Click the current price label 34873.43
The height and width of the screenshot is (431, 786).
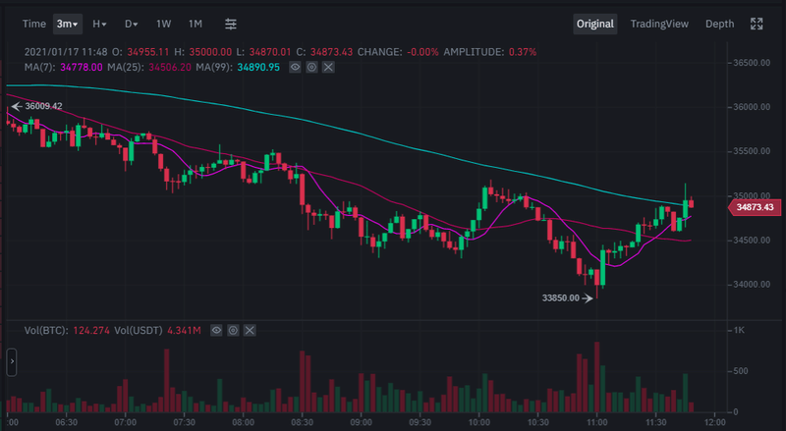[755, 207]
